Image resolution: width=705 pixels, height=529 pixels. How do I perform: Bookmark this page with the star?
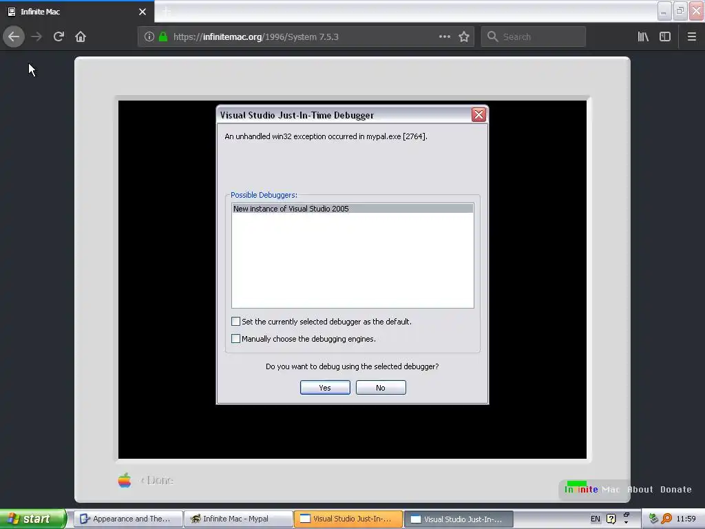(464, 37)
